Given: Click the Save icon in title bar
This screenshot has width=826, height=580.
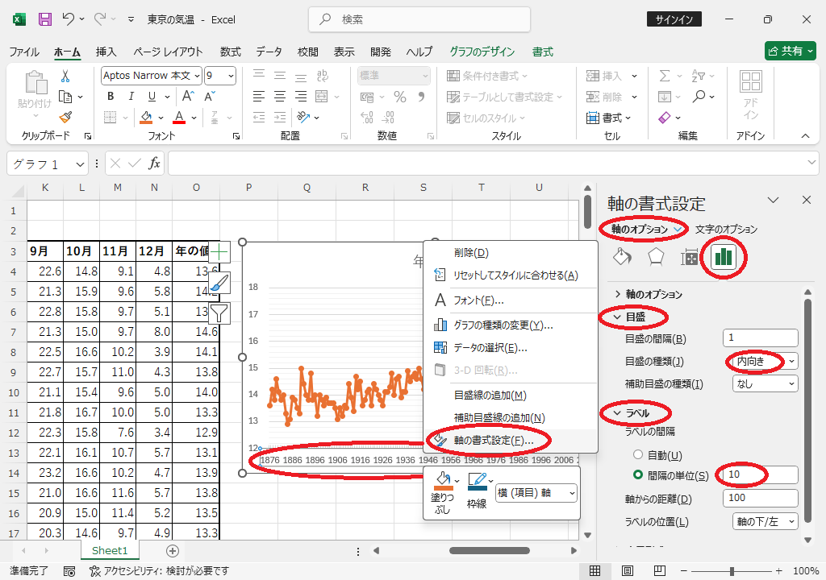Looking at the screenshot, I should [x=45, y=19].
